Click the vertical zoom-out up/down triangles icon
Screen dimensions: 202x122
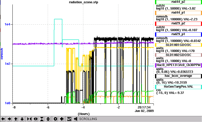coord(48,119)
